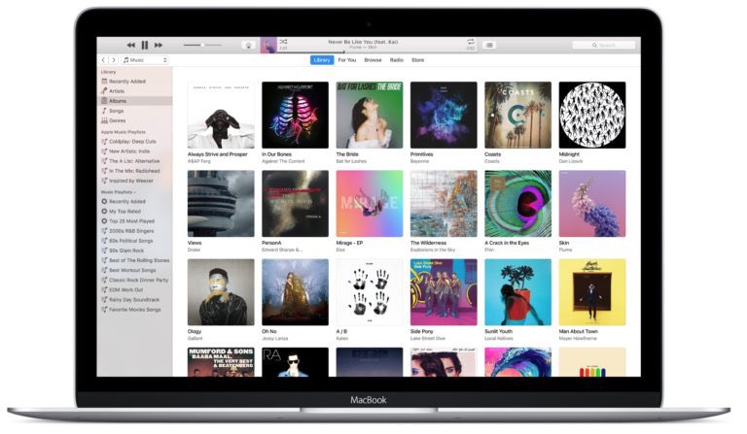
Task: Open the Side Pony album artwork
Action: click(x=444, y=292)
